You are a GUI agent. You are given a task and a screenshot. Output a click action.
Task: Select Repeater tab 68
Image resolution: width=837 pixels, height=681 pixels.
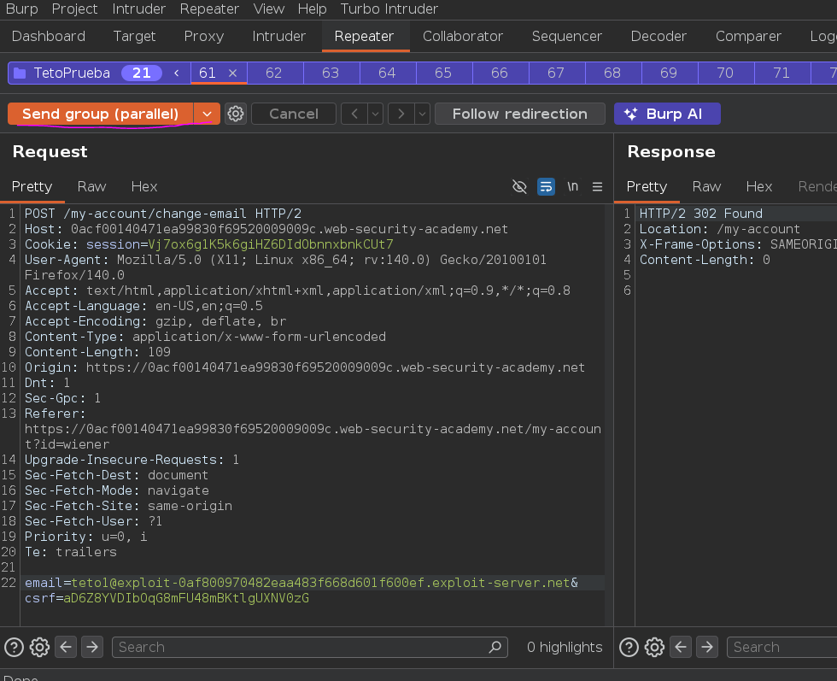(612, 73)
